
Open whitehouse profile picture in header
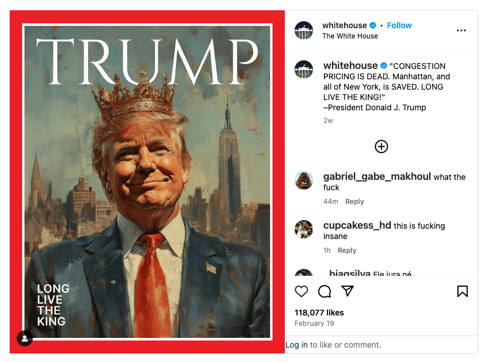(304, 30)
